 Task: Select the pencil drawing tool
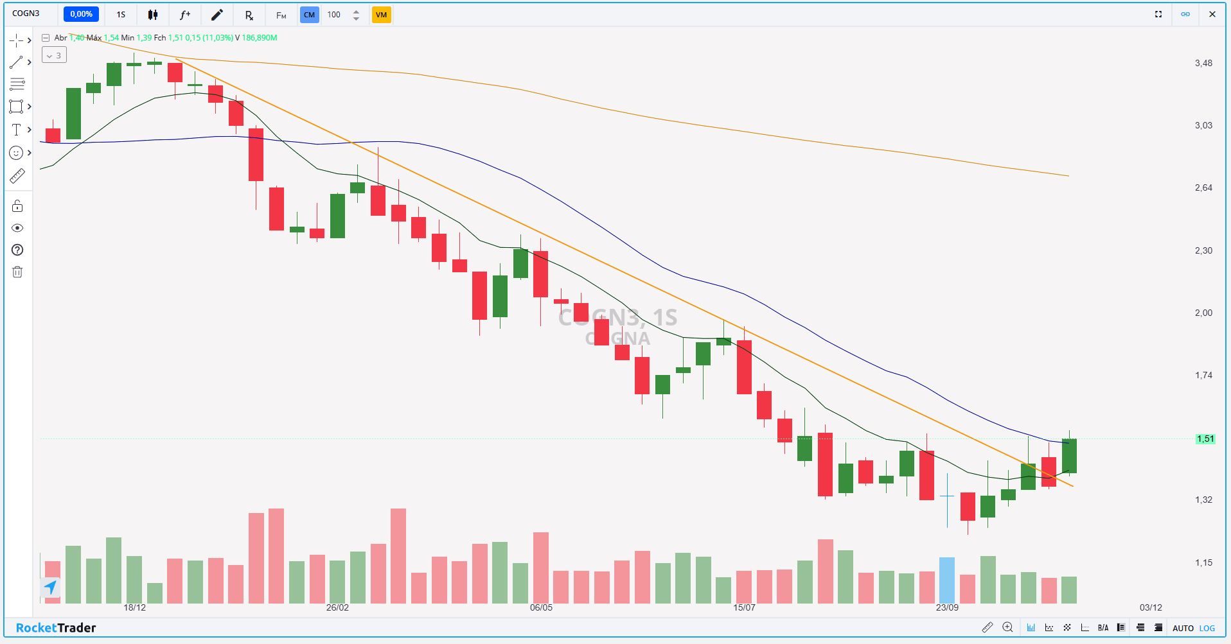point(217,15)
